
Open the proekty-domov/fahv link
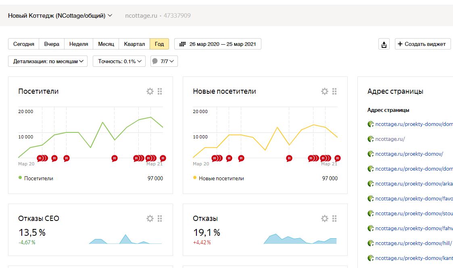tap(414, 228)
